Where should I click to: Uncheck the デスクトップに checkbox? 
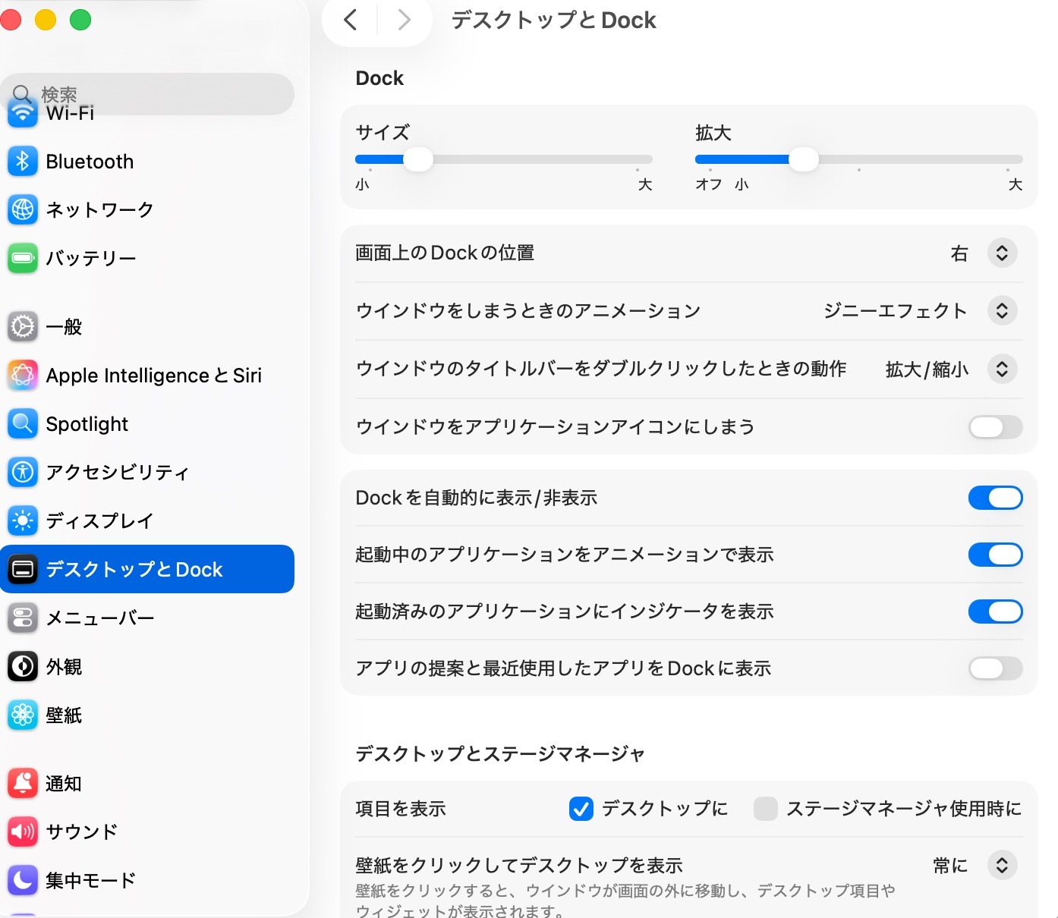click(x=581, y=810)
